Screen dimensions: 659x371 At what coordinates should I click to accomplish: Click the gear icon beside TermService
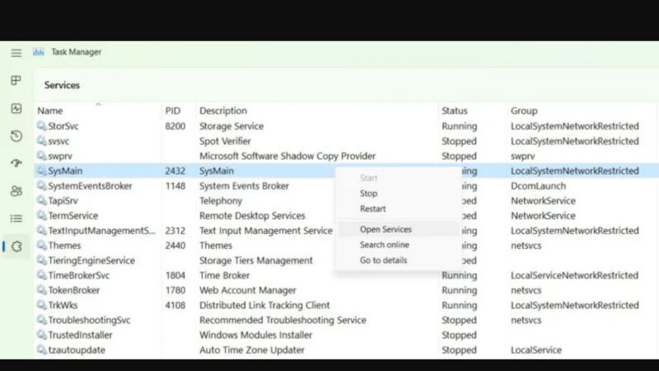tap(42, 215)
